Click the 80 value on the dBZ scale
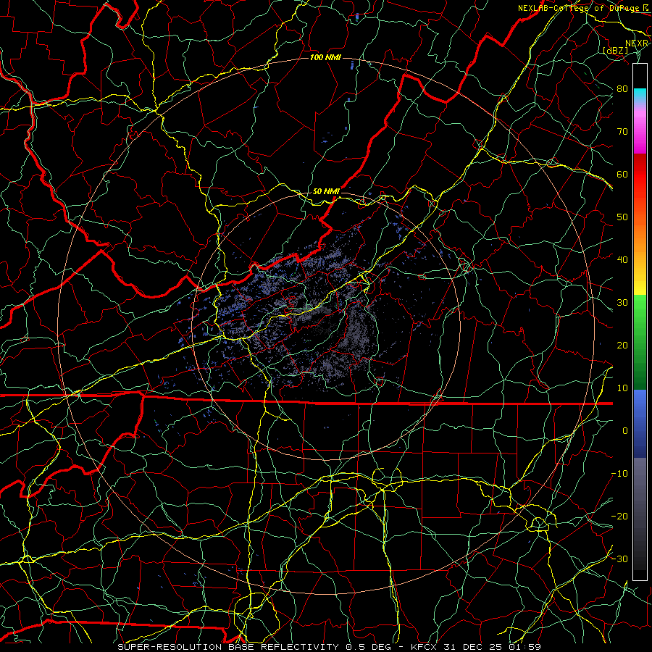This screenshot has height=652, width=652. tap(622, 89)
